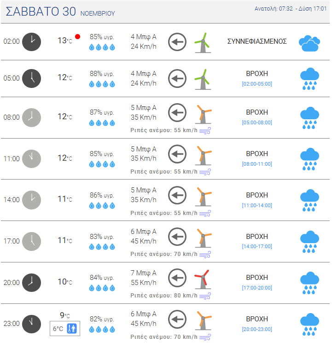The image size is (332, 343).
Task: Click the sunrise and sunset times text
Action: (291, 9)
